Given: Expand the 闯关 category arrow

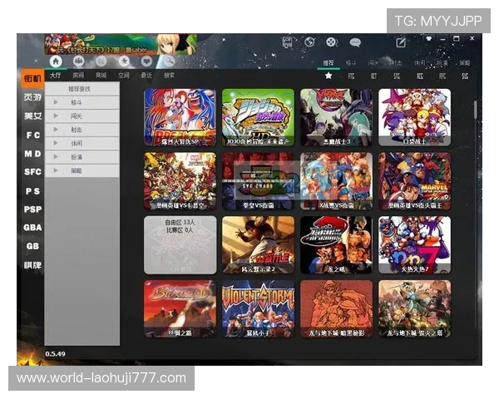Looking at the screenshot, I should coord(78,116).
